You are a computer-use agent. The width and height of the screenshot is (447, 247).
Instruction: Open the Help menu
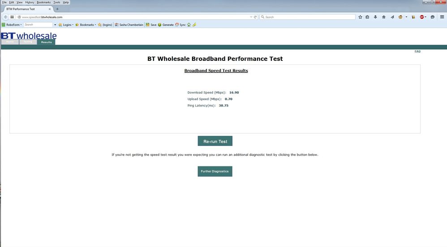point(66,2)
